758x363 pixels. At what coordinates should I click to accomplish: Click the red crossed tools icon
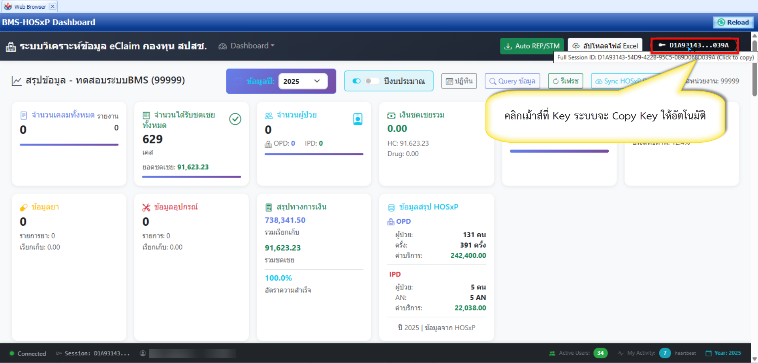coord(146,207)
